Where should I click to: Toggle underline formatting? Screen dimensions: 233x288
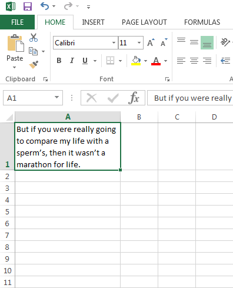85,61
